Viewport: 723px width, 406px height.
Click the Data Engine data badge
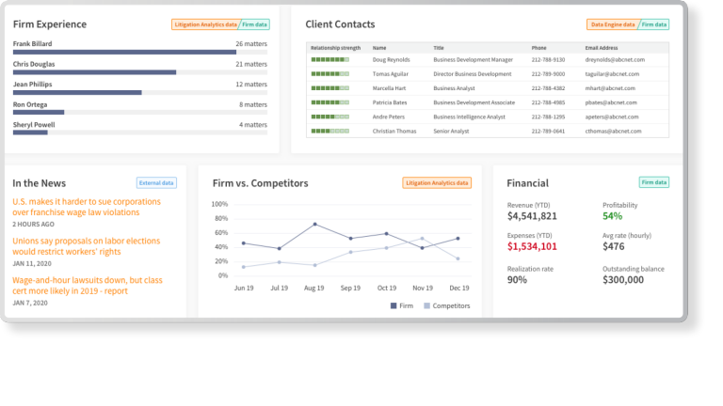click(612, 24)
